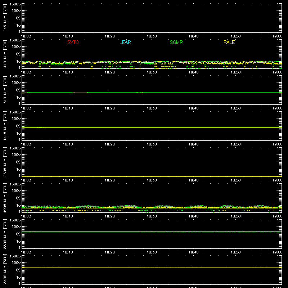Image resolution: width=288 pixels, height=288 pixels.
Task: Click 19:00 under the 610 MHz panel
Action: coord(277,108)
